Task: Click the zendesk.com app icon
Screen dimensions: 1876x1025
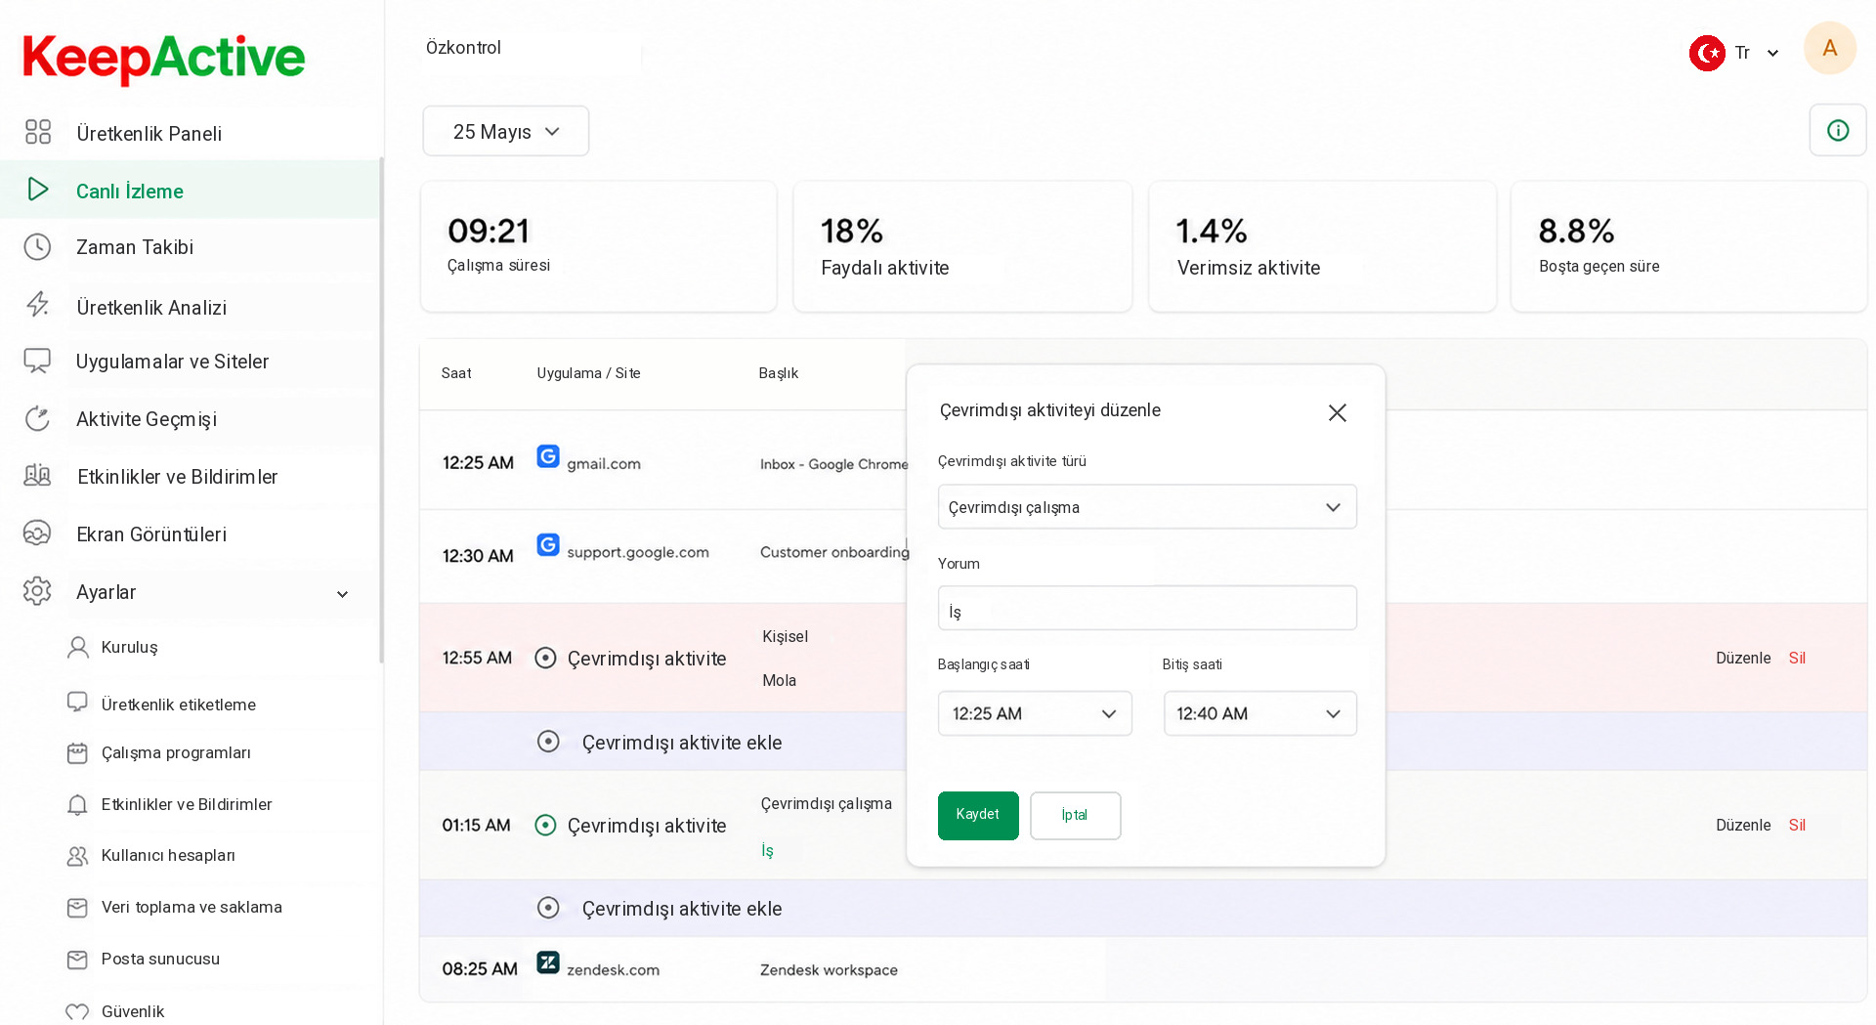Action: click(548, 962)
